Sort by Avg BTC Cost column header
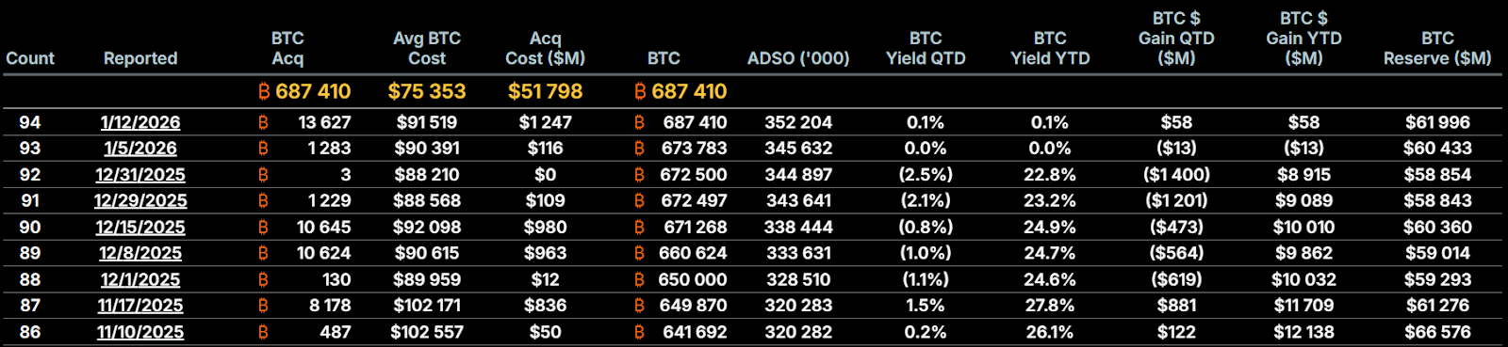Screen dimensions: 1508x347 coord(427,48)
